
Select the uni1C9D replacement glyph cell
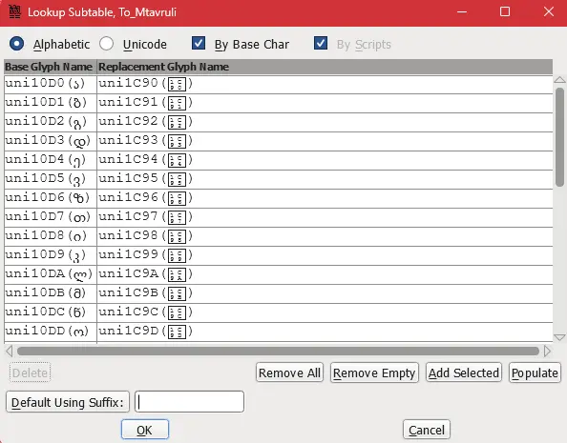pyautogui.click(x=325, y=332)
